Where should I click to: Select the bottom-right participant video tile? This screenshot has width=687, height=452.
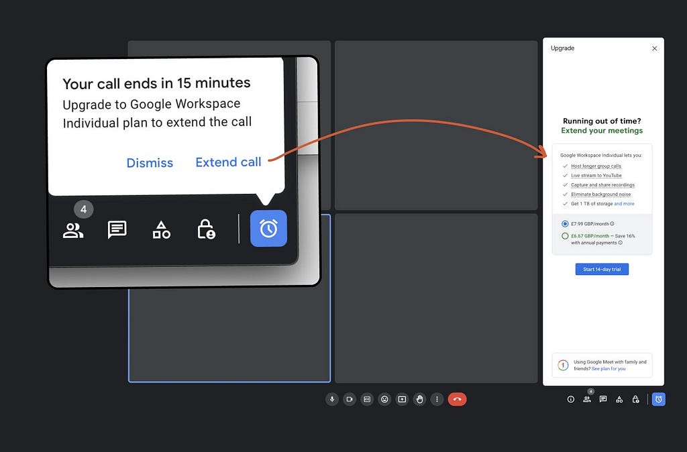coord(436,298)
